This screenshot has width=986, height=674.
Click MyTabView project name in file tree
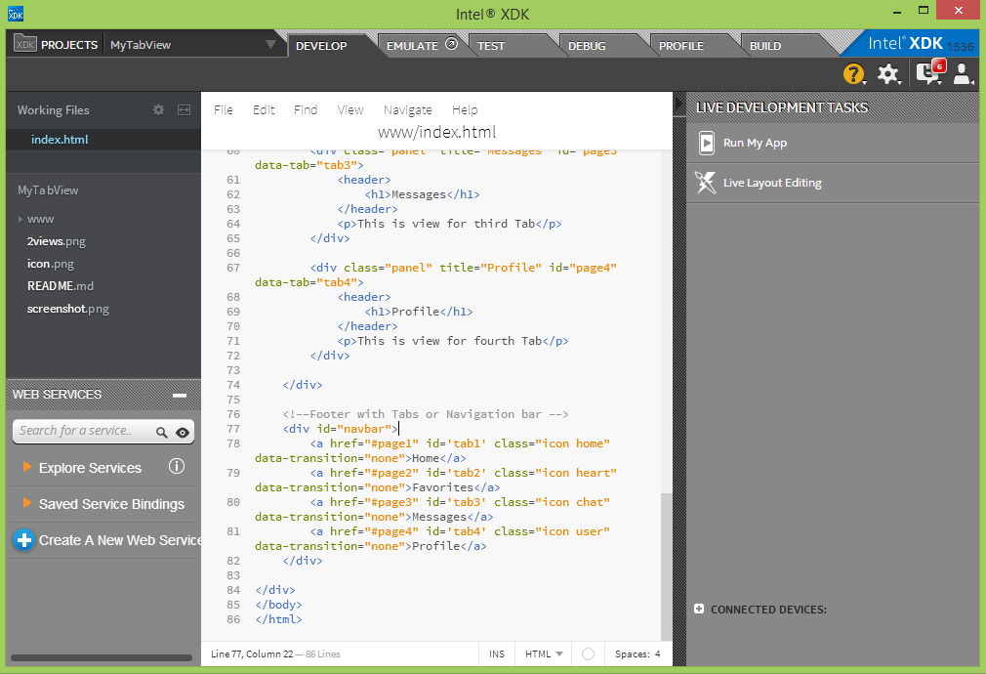(x=48, y=190)
